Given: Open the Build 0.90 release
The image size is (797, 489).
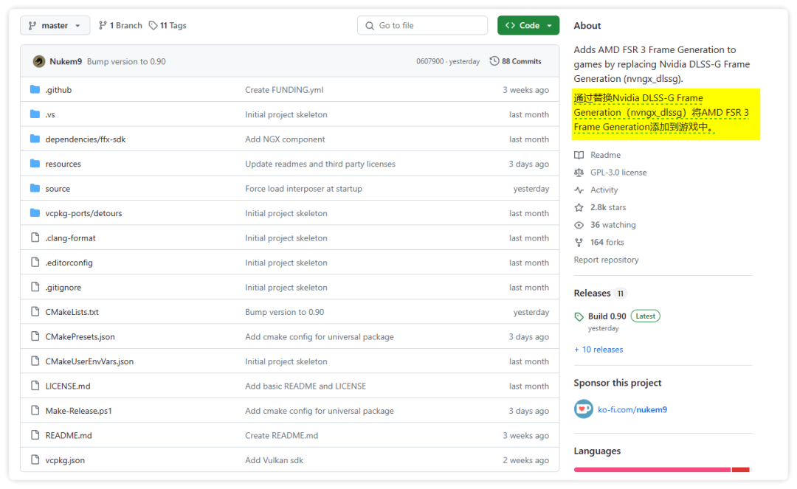Looking at the screenshot, I should point(607,316).
